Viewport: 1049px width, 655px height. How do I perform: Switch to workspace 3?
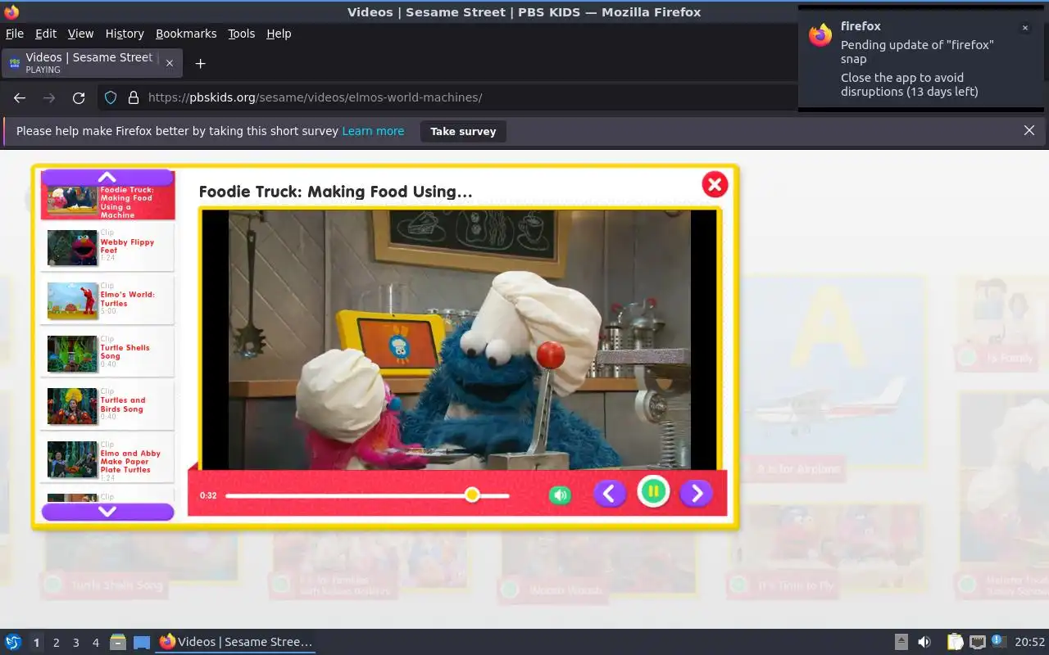click(x=76, y=643)
